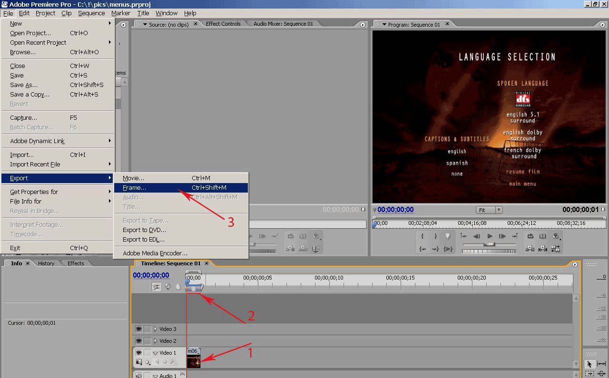Click Import... in the File menu
This screenshot has width=609, height=378.
point(58,155)
